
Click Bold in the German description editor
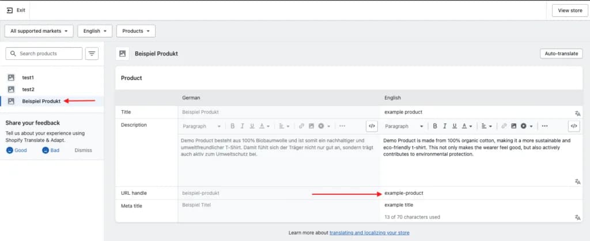[x=233, y=126]
